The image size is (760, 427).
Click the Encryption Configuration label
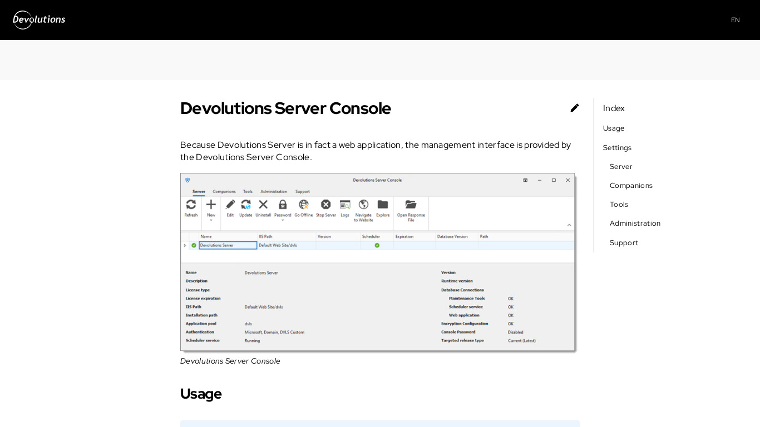[x=465, y=324]
